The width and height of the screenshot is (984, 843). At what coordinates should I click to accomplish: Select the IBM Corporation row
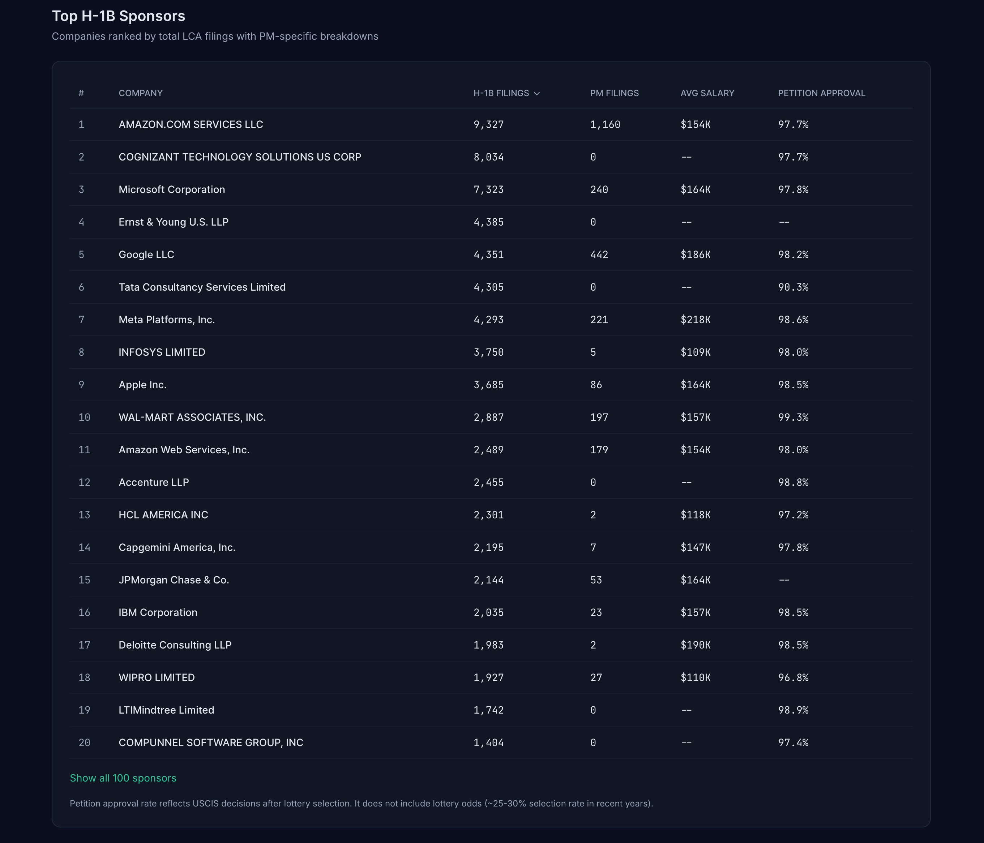158,613
